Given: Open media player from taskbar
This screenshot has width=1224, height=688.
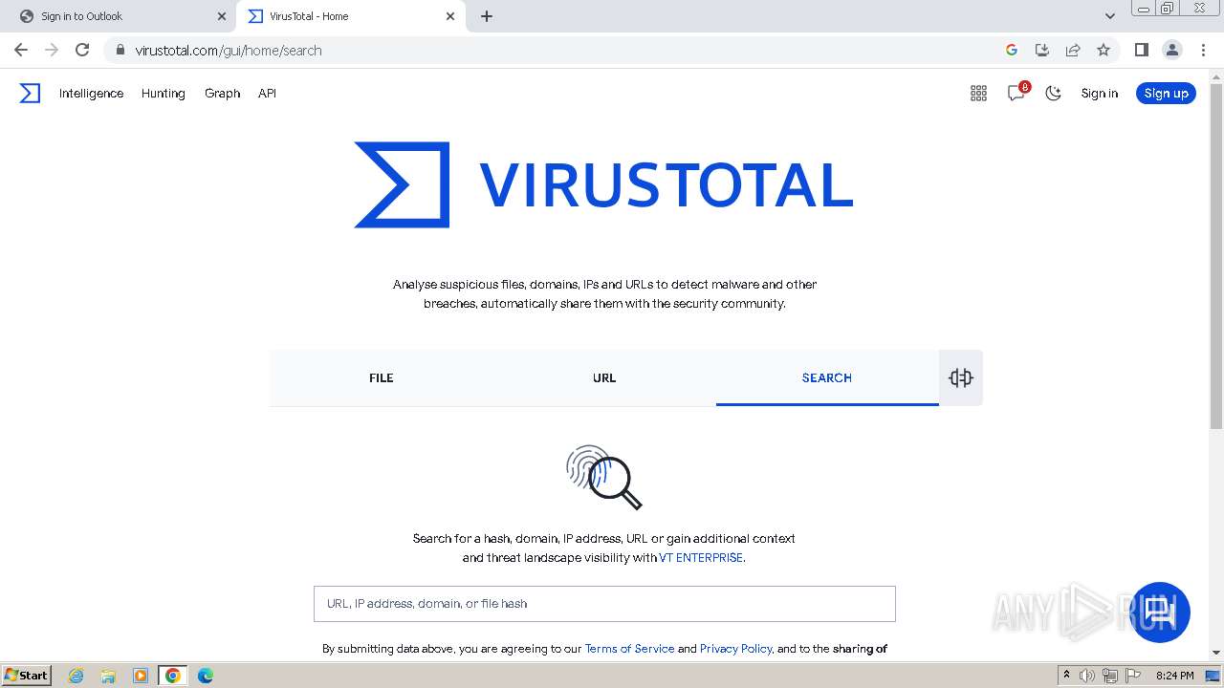Looking at the screenshot, I should pyautogui.click(x=141, y=676).
